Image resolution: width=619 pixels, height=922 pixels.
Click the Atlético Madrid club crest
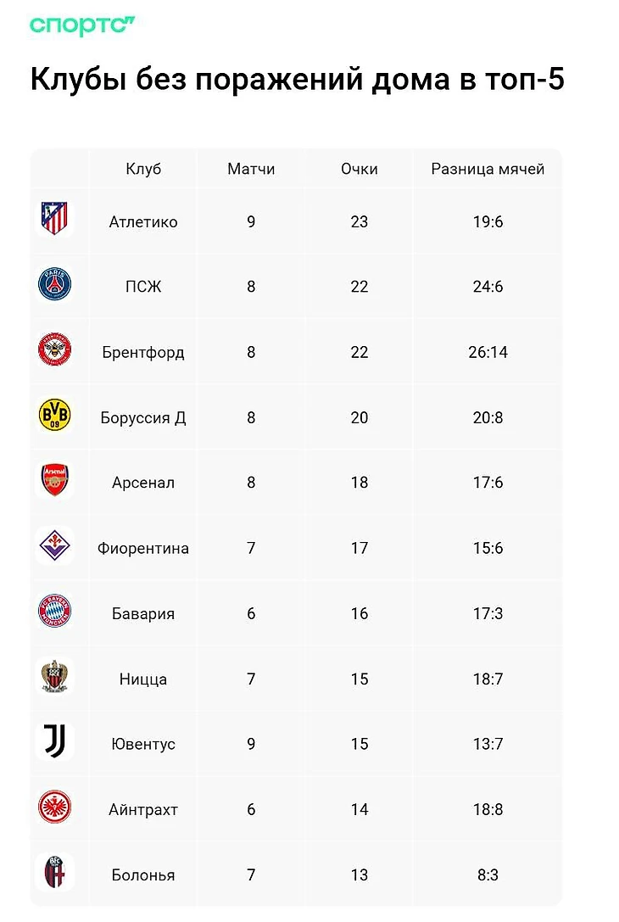(55, 219)
